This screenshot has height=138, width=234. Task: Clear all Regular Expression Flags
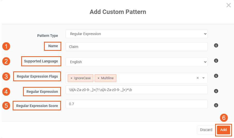tap(198, 78)
